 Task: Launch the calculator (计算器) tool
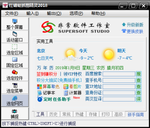(x=73, y=93)
